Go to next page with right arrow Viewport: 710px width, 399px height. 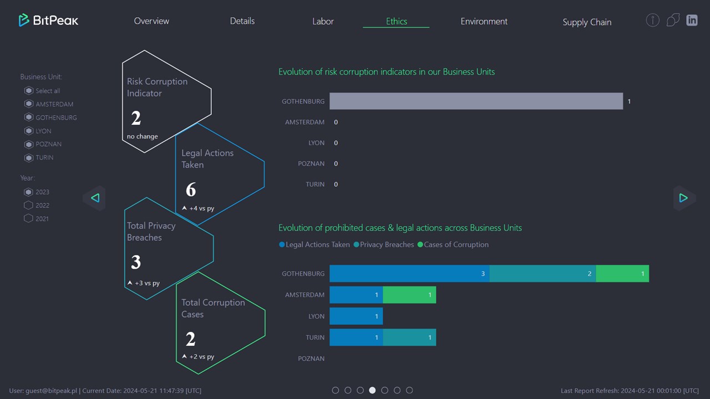click(683, 198)
